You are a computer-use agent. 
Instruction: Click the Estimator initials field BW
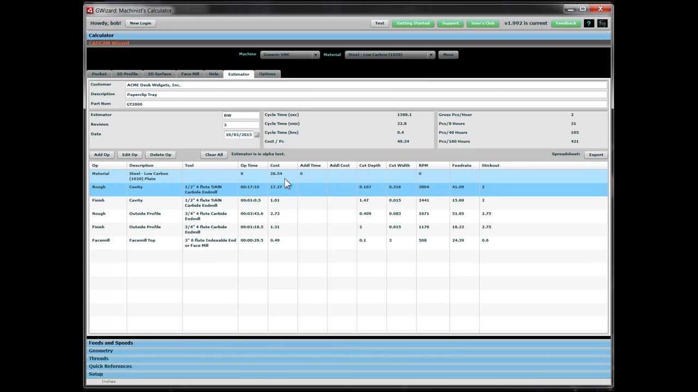[x=241, y=115]
